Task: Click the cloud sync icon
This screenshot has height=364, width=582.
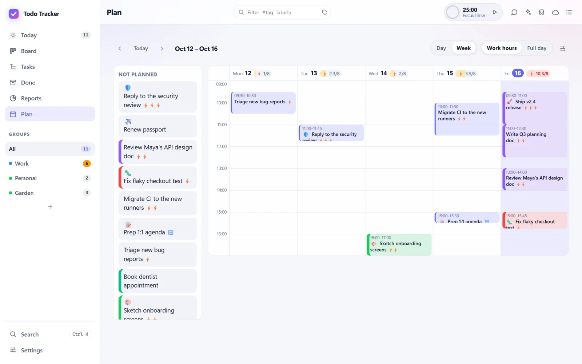Action: pos(555,12)
